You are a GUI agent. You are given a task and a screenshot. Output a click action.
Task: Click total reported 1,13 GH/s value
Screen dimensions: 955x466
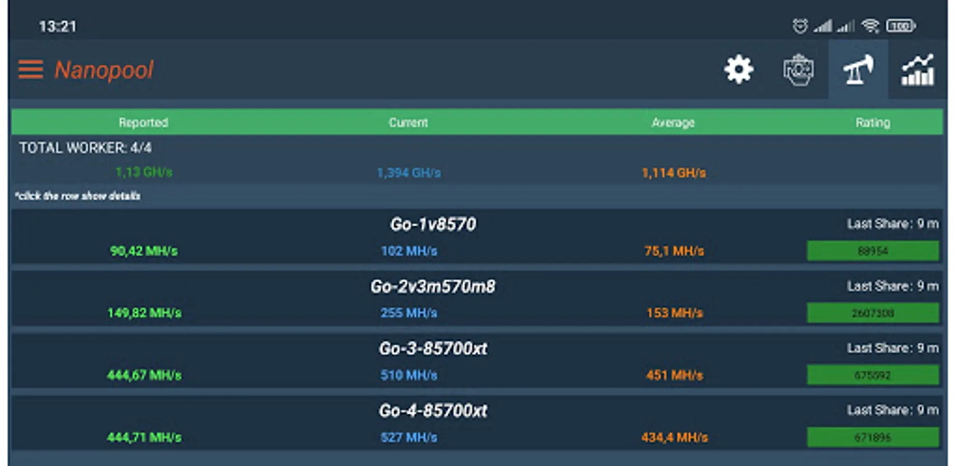pyautogui.click(x=144, y=172)
